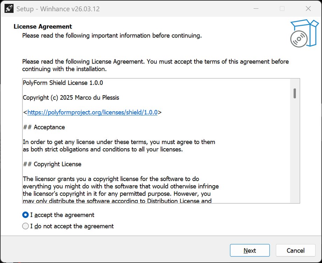Click the bold "License Agreement" page heading
This screenshot has width=322, height=263.
pyautogui.click(x=43, y=27)
